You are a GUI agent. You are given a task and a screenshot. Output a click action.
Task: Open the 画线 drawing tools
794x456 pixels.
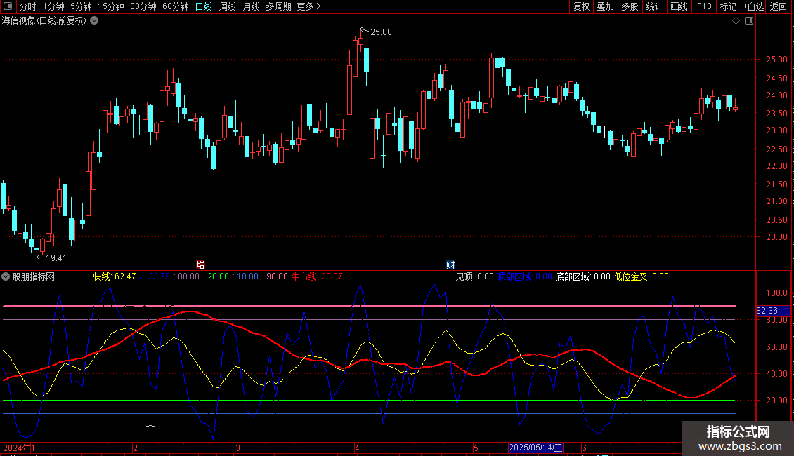tap(679, 6)
